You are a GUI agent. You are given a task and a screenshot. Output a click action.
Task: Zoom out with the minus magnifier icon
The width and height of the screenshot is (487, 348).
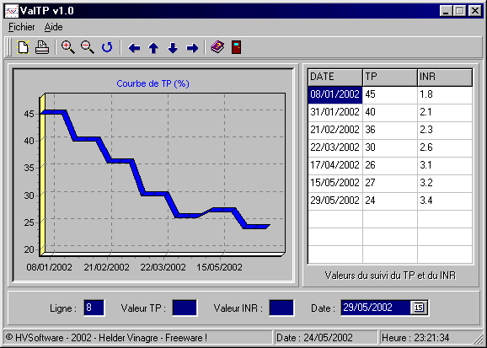coord(88,47)
